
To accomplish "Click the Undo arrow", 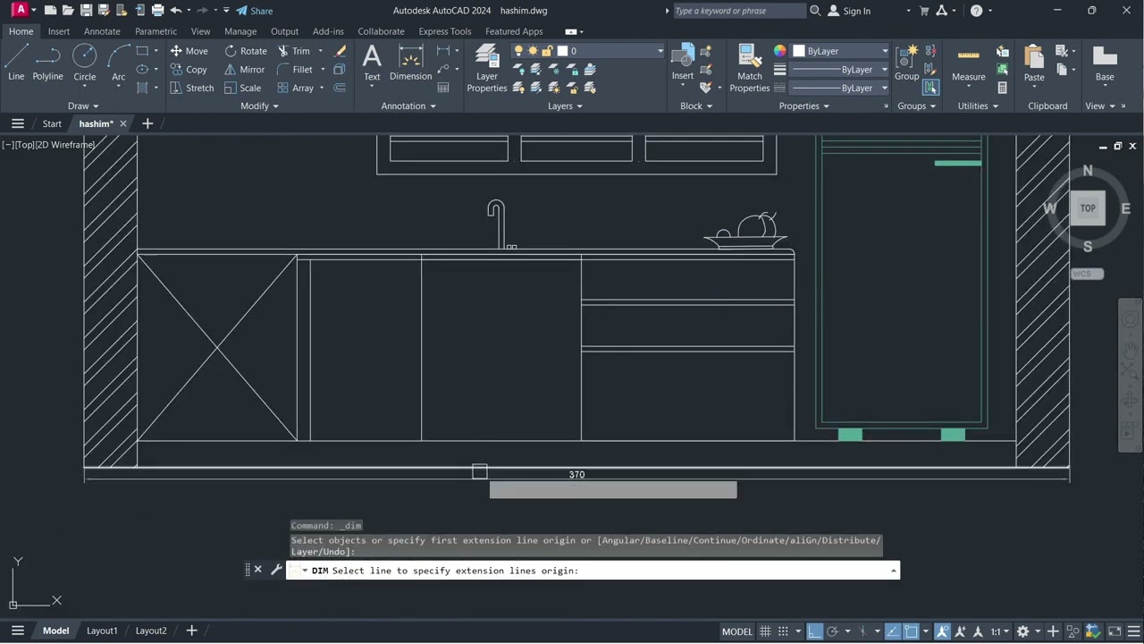I will tap(176, 11).
